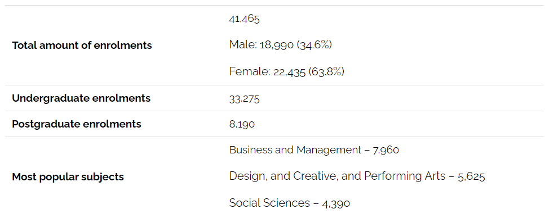Click the 4,390 Social Sciences number
Image resolution: width=545 pixels, height=218 pixels.
pyautogui.click(x=336, y=203)
